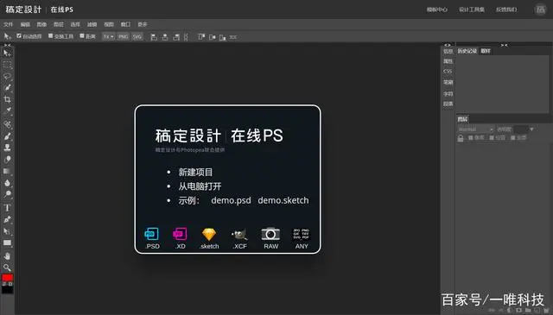
Task: Open the 选择 menu
Action: (75, 24)
